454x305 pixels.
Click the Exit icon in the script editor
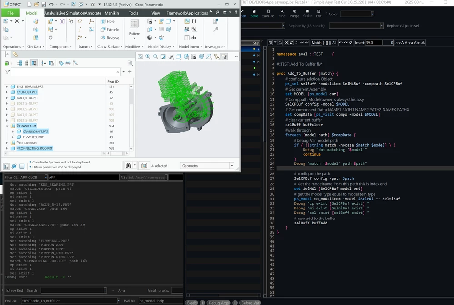[319, 14]
